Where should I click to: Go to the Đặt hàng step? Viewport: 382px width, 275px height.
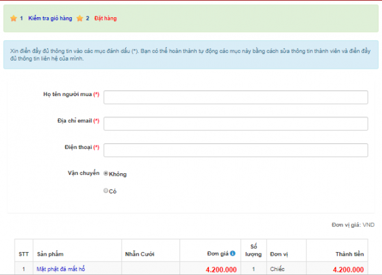point(105,18)
